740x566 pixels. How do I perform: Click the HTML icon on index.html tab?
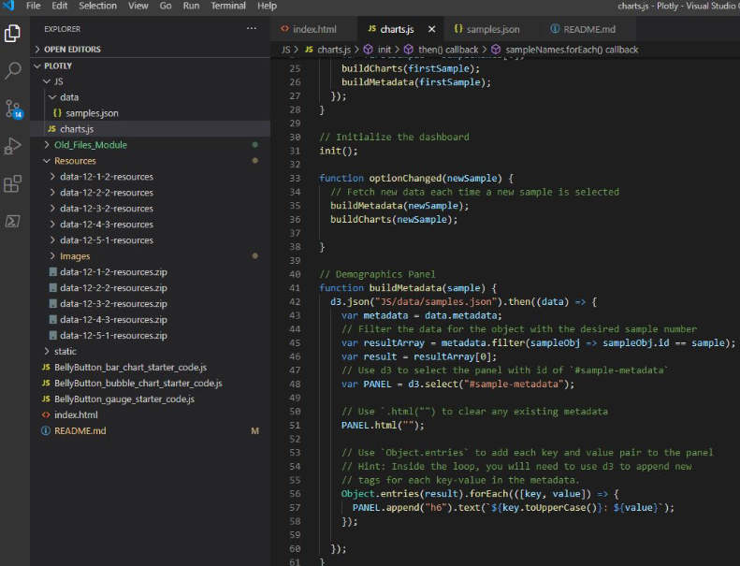[284, 29]
